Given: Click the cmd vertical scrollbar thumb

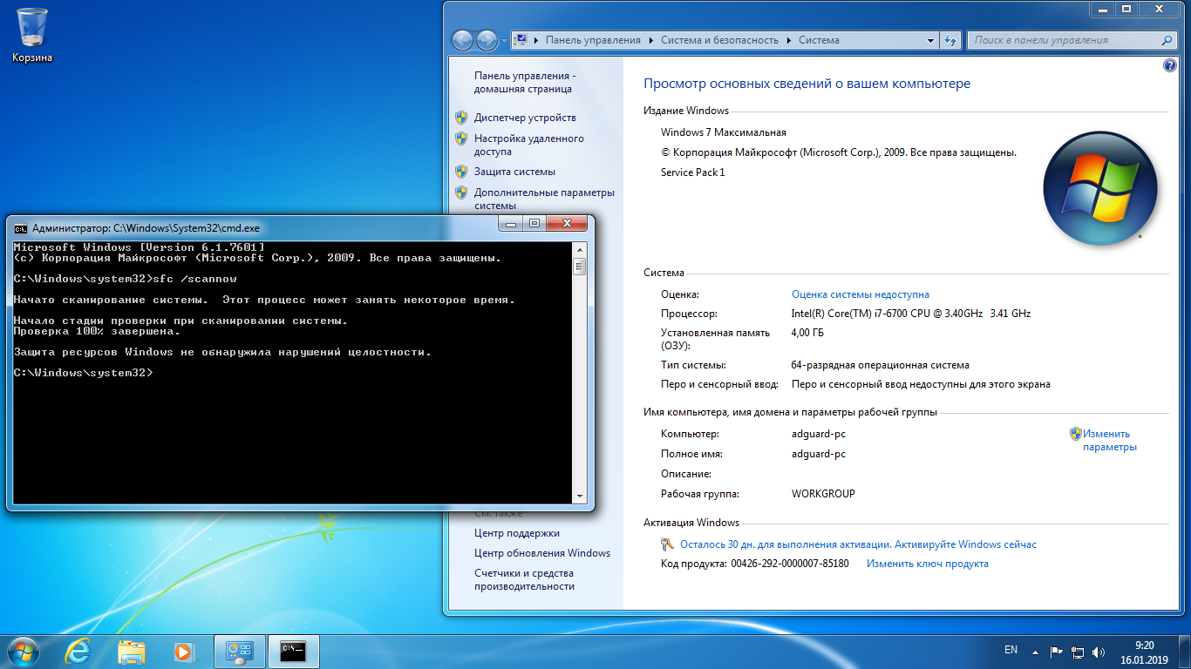Looking at the screenshot, I should pos(580,266).
